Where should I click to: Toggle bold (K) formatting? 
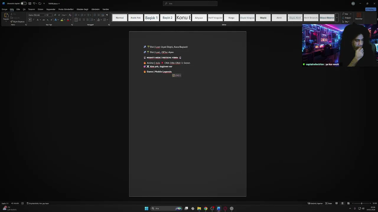point(30,20)
